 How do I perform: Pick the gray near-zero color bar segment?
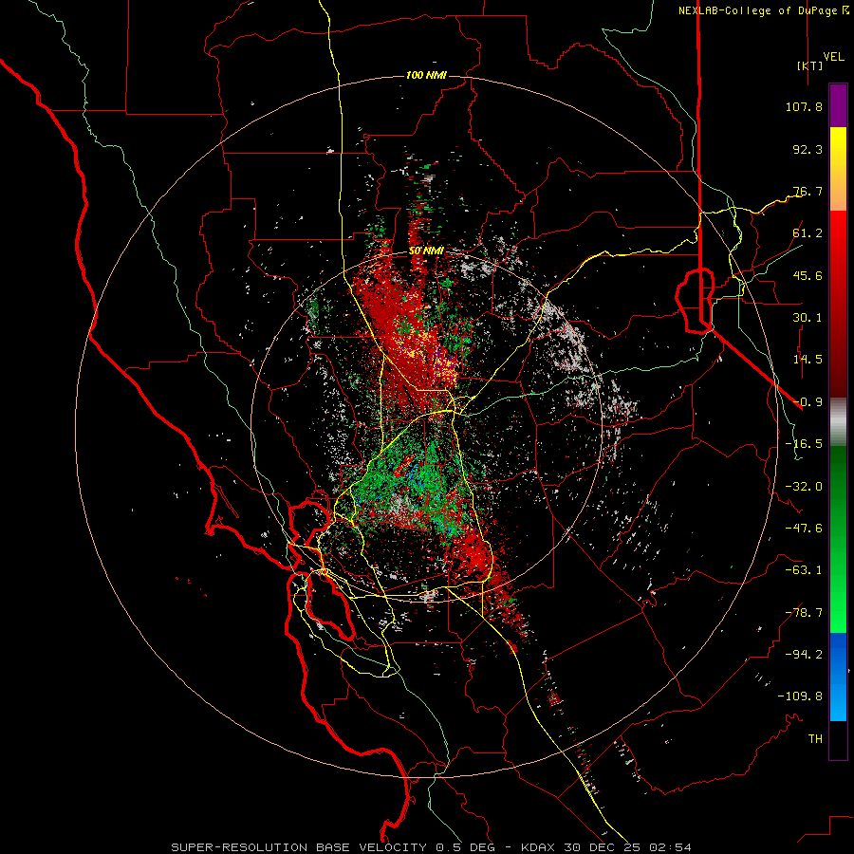pyautogui.click(x=838, y=422)
